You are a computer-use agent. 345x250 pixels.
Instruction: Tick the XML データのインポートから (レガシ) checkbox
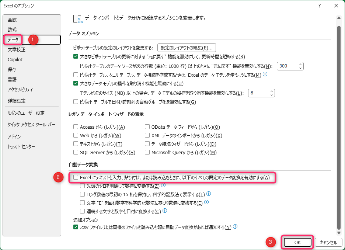[x=147, y=135]
